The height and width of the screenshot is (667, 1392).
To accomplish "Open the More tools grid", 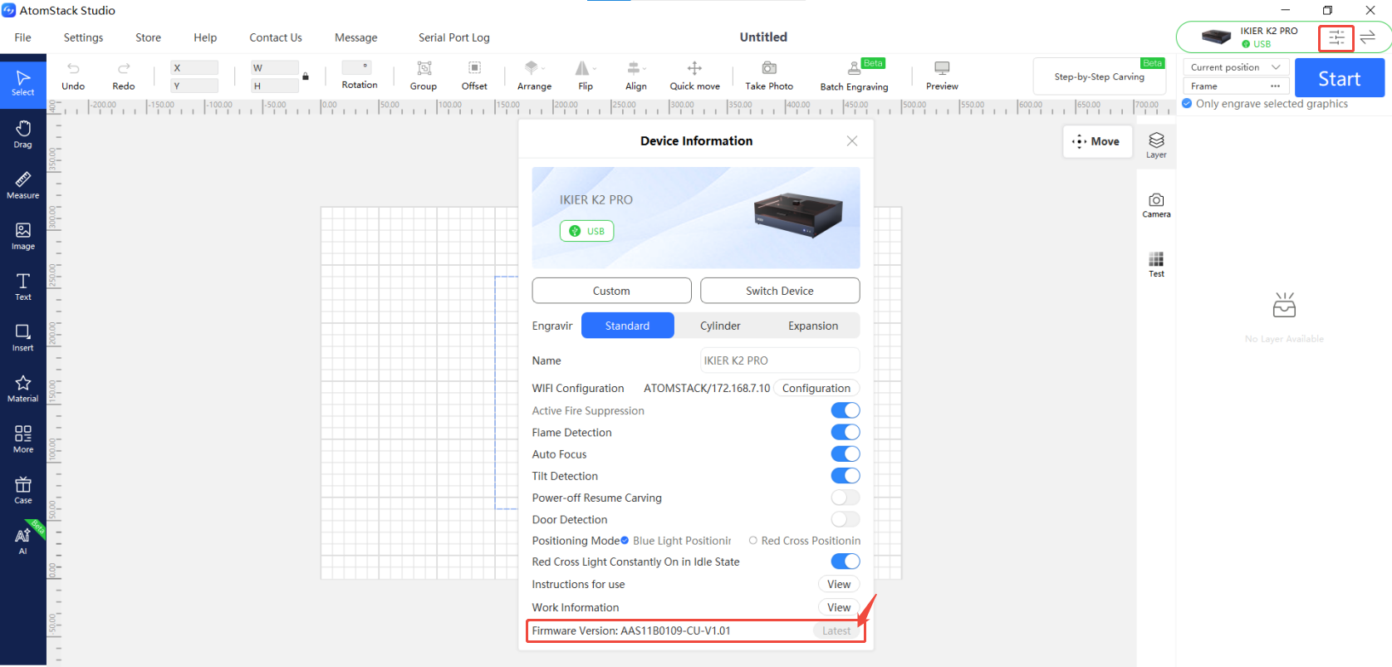I will [23, 439].
